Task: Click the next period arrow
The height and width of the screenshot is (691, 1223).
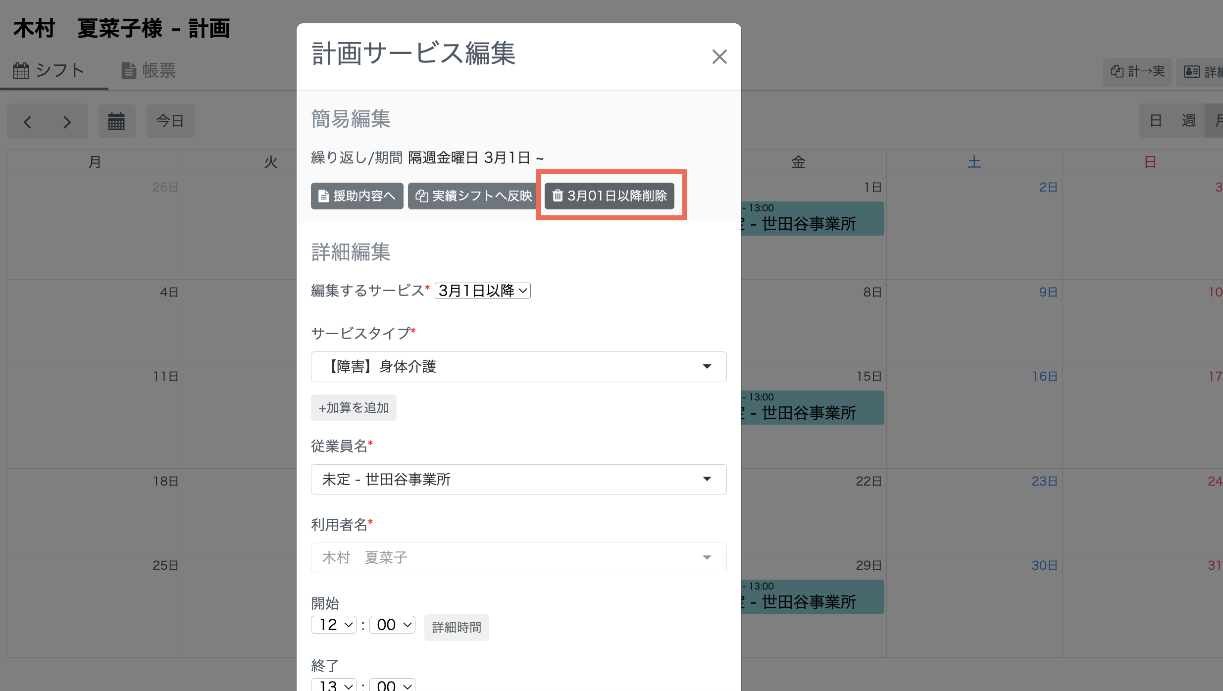Action: pos(67,121)
